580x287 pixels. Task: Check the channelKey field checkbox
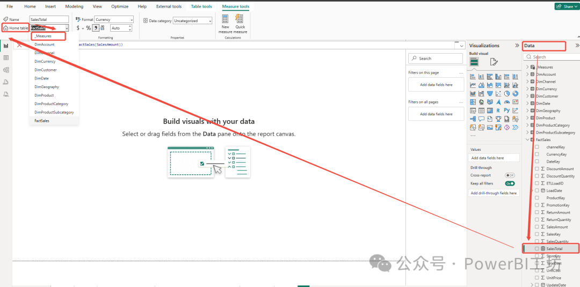tap(536, 147)
